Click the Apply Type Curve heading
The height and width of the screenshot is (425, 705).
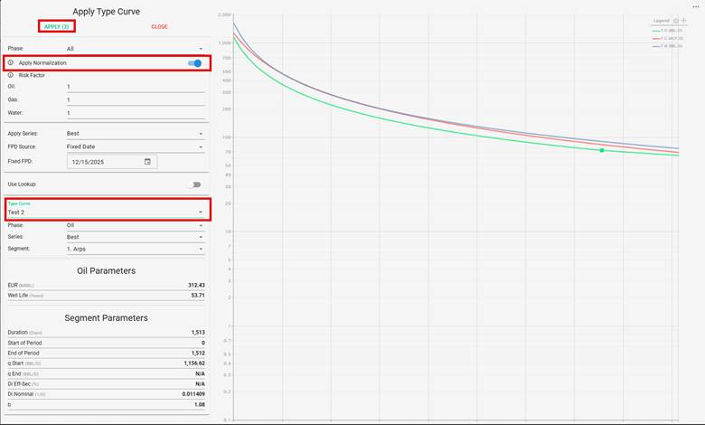pyautogui.click(x=106, y=12)
